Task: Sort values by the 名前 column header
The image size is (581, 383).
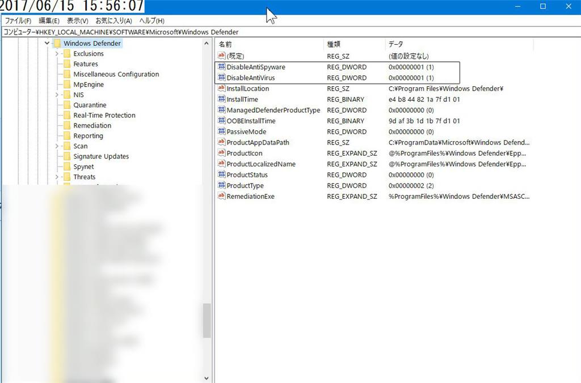Action: tap(270, 44)
